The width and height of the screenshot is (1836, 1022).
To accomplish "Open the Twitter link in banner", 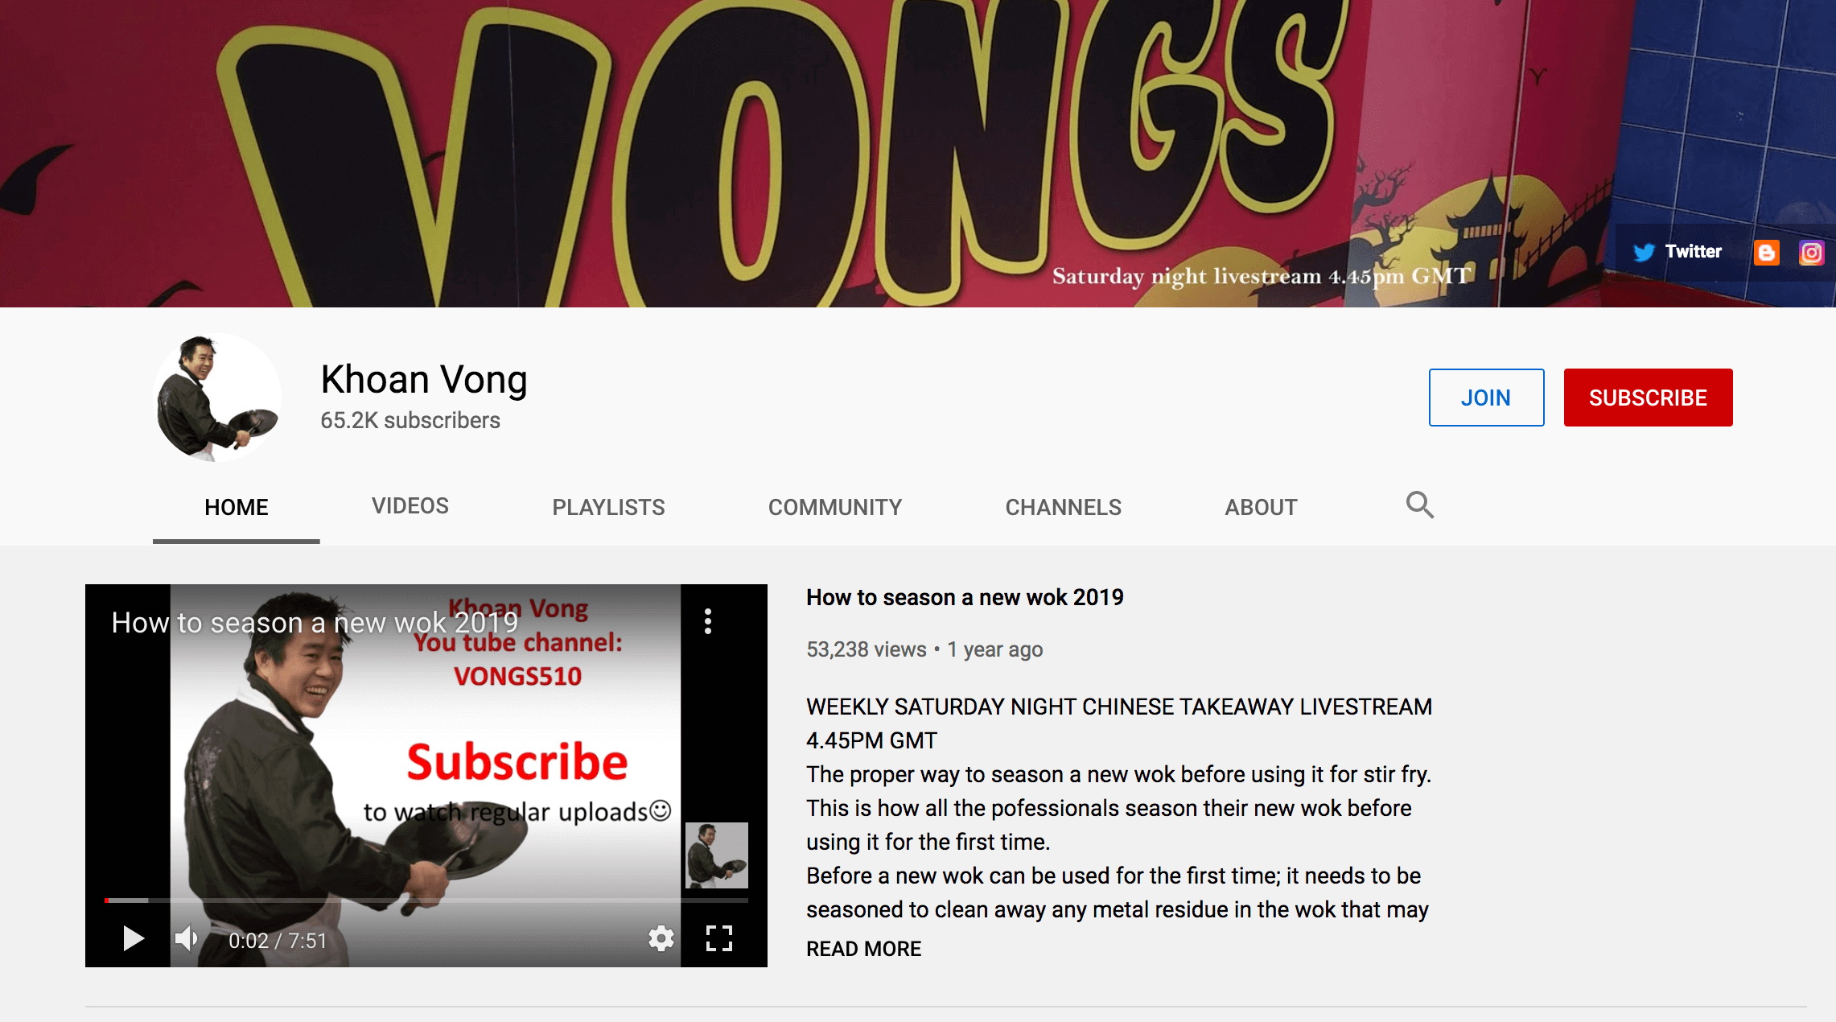I will (x=1678, y=252).
